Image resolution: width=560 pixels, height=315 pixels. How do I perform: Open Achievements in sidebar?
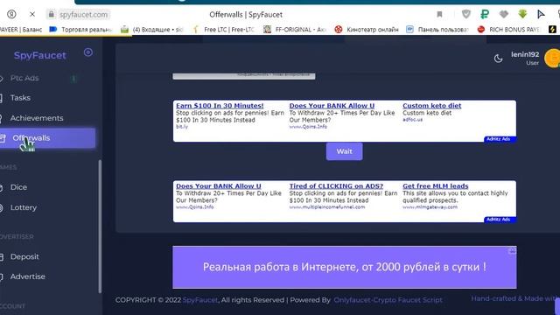pyautogui.click(x=37, y=118)
